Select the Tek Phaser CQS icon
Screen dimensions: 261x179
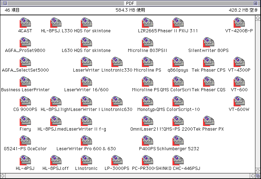pyautogui.click(x=209, y=81)
